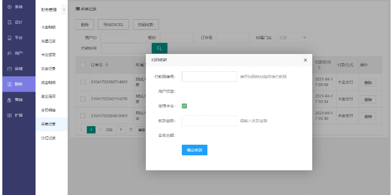Click the 收款金额 input field
The image size is (391, 195).
(x=209, y=121)
